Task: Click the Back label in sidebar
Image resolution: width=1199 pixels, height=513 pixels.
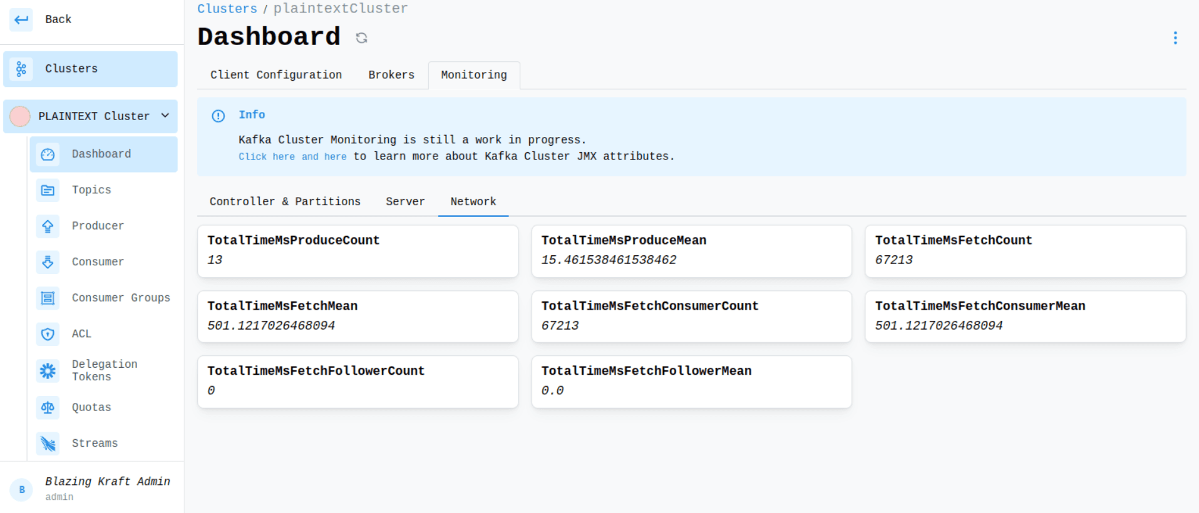Action: click(58, 19)
